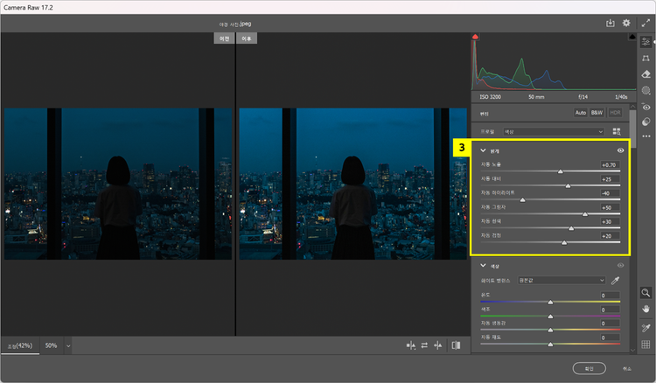
Task: Click the Auto button
Action: pyautogui.click(x=580, y=113)
